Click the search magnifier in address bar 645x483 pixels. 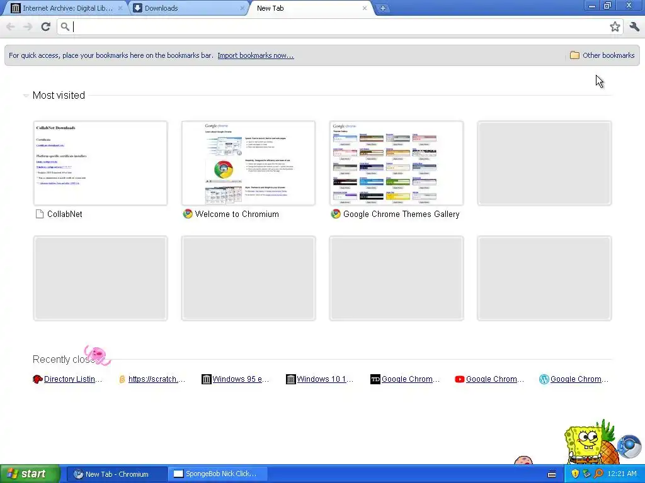65,26
